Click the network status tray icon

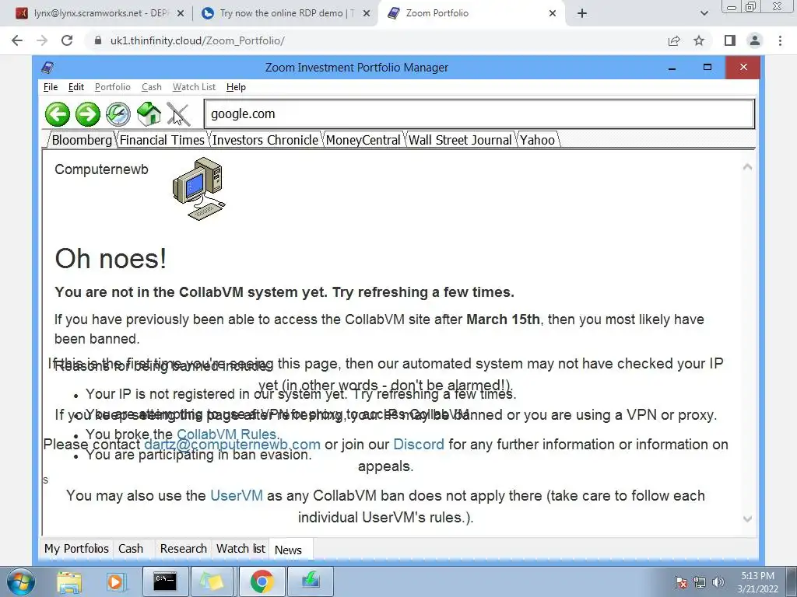pyautogui.click(x=700, y=582)
